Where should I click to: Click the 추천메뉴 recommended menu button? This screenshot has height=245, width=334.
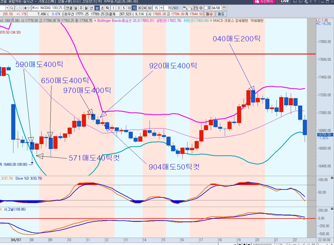click(264, 1)
